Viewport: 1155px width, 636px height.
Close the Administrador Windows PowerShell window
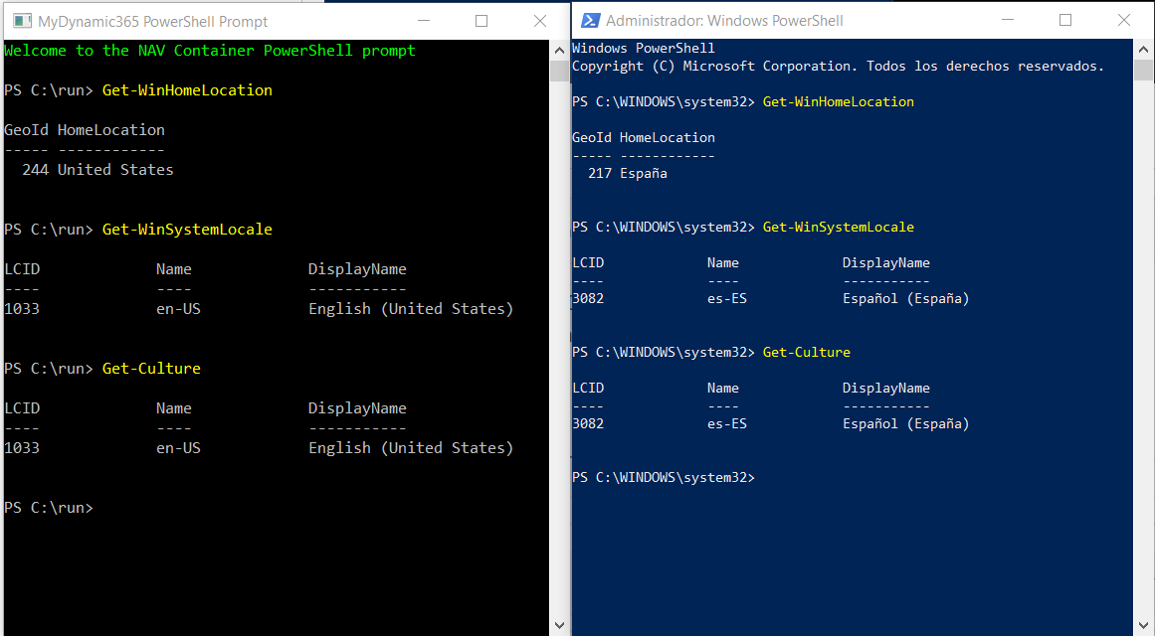(1124, 20)
